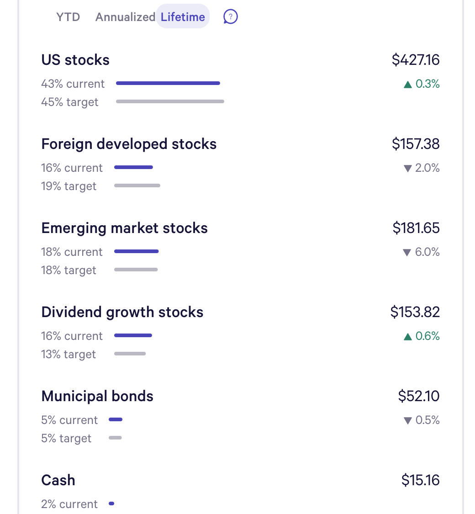Click US stocks 45% target bar
The image size is (475, 514).
170,101
